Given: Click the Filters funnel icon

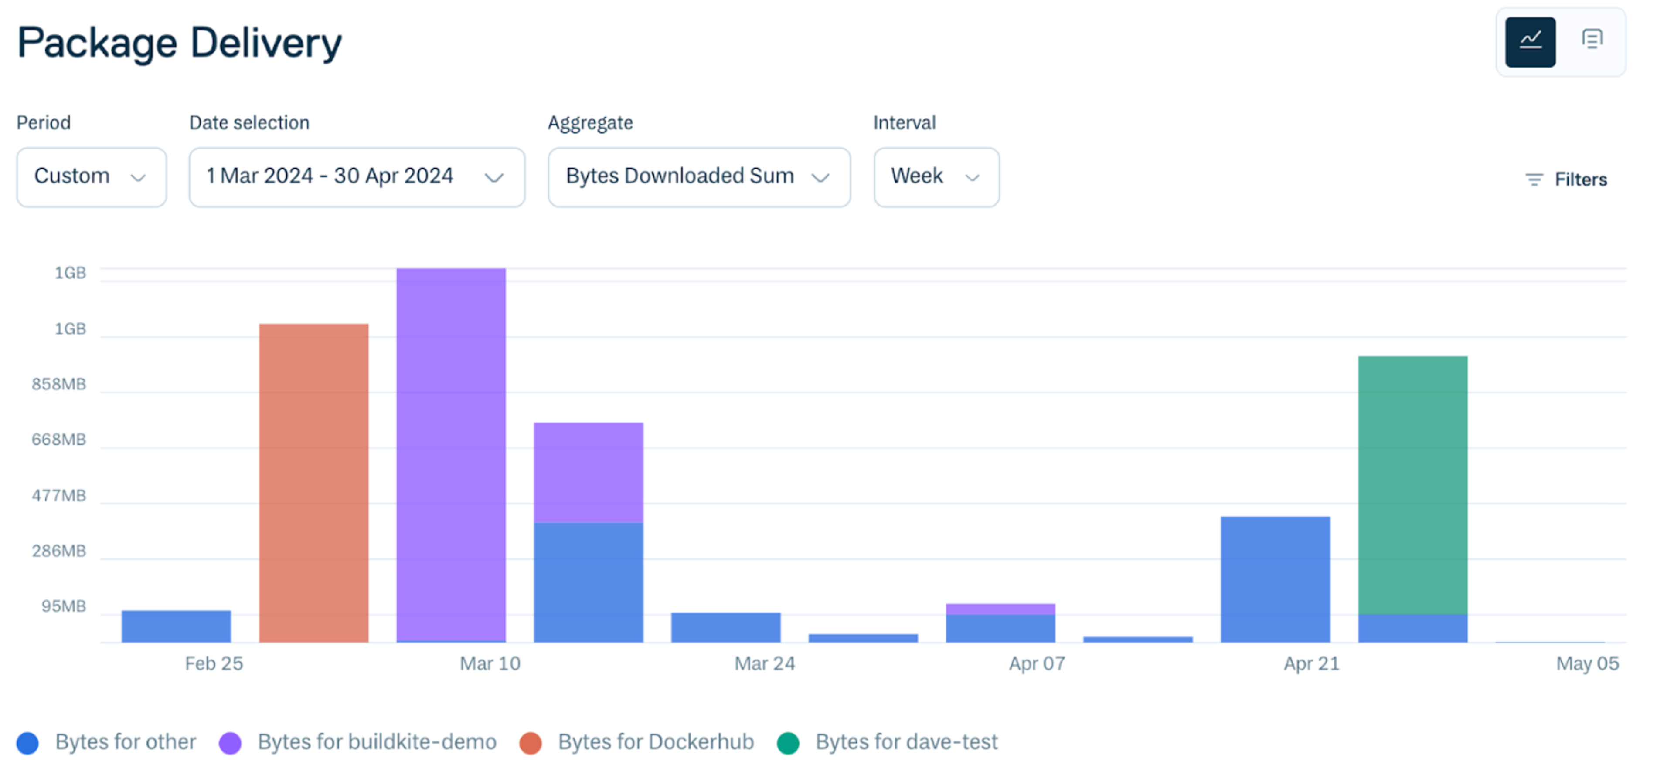Looking at the screenshot, I should coord(1534,180).
